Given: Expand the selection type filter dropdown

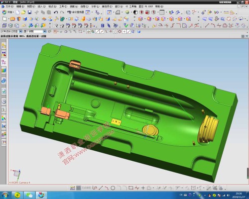Looking at the screenshot, I should click(20, 31).
